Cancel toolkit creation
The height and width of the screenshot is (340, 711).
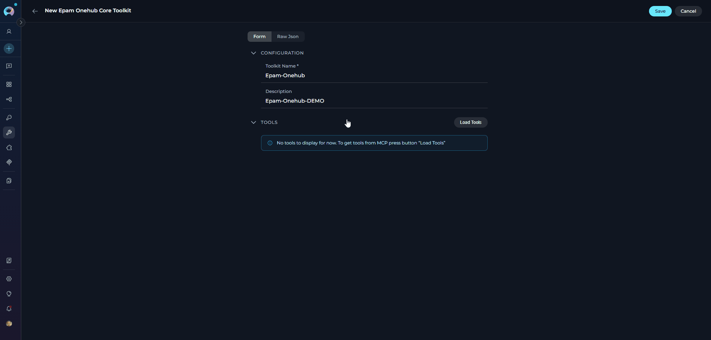pos(688,11)
